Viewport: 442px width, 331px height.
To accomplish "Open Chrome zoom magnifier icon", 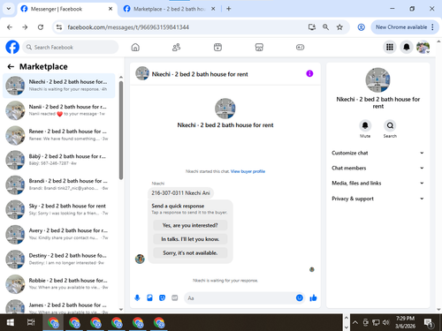I will click(325, 27).
